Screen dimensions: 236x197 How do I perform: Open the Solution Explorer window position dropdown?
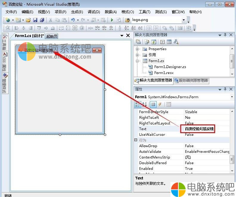(x=220, y=35)
